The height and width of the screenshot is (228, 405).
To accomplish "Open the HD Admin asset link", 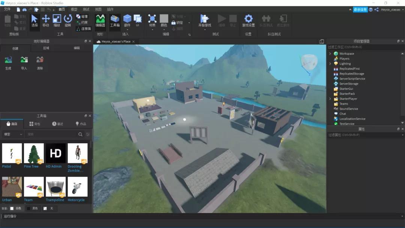I will (x=54, y=166).
